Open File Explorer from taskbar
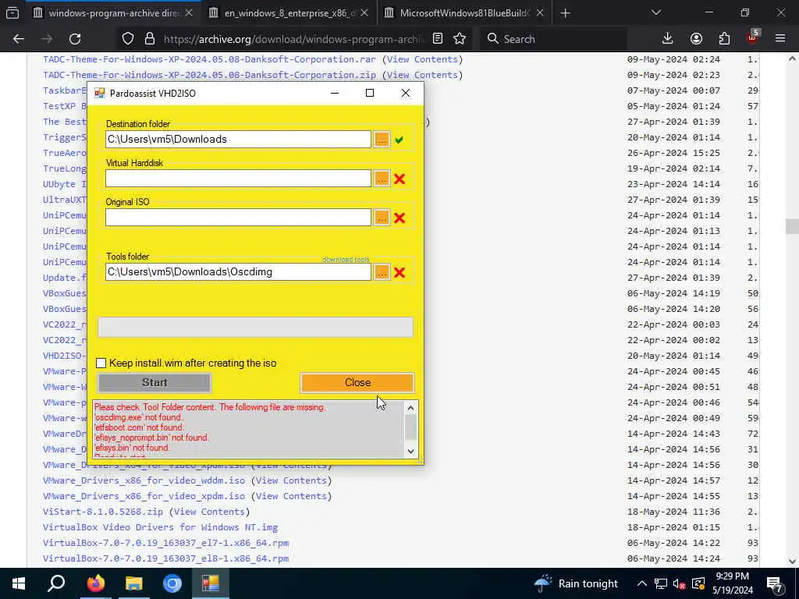Screen dimensions: 799x599 click(134, 583)
